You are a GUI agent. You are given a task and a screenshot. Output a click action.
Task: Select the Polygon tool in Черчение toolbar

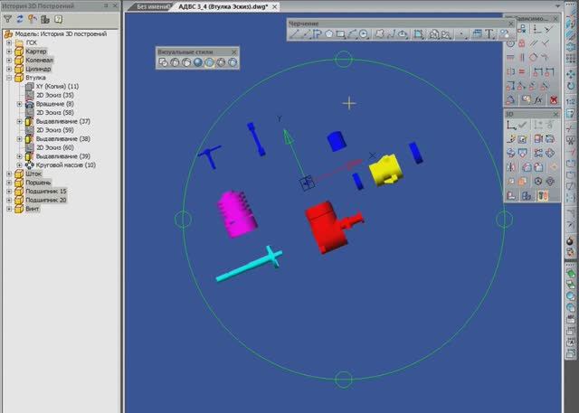(329, 34)
